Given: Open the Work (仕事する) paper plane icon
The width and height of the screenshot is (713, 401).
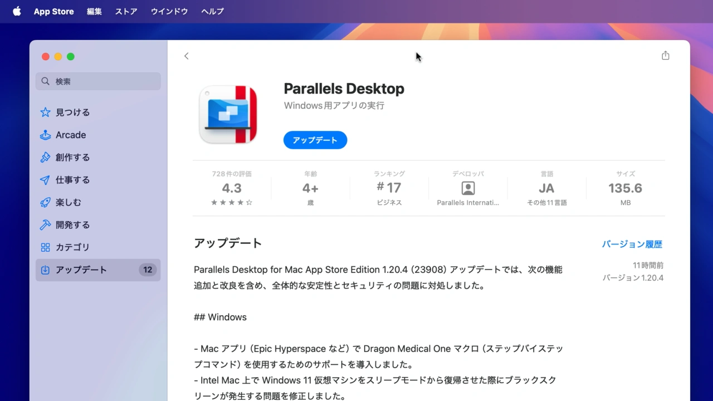Looking at the screenshot, I should click(46, 180).
